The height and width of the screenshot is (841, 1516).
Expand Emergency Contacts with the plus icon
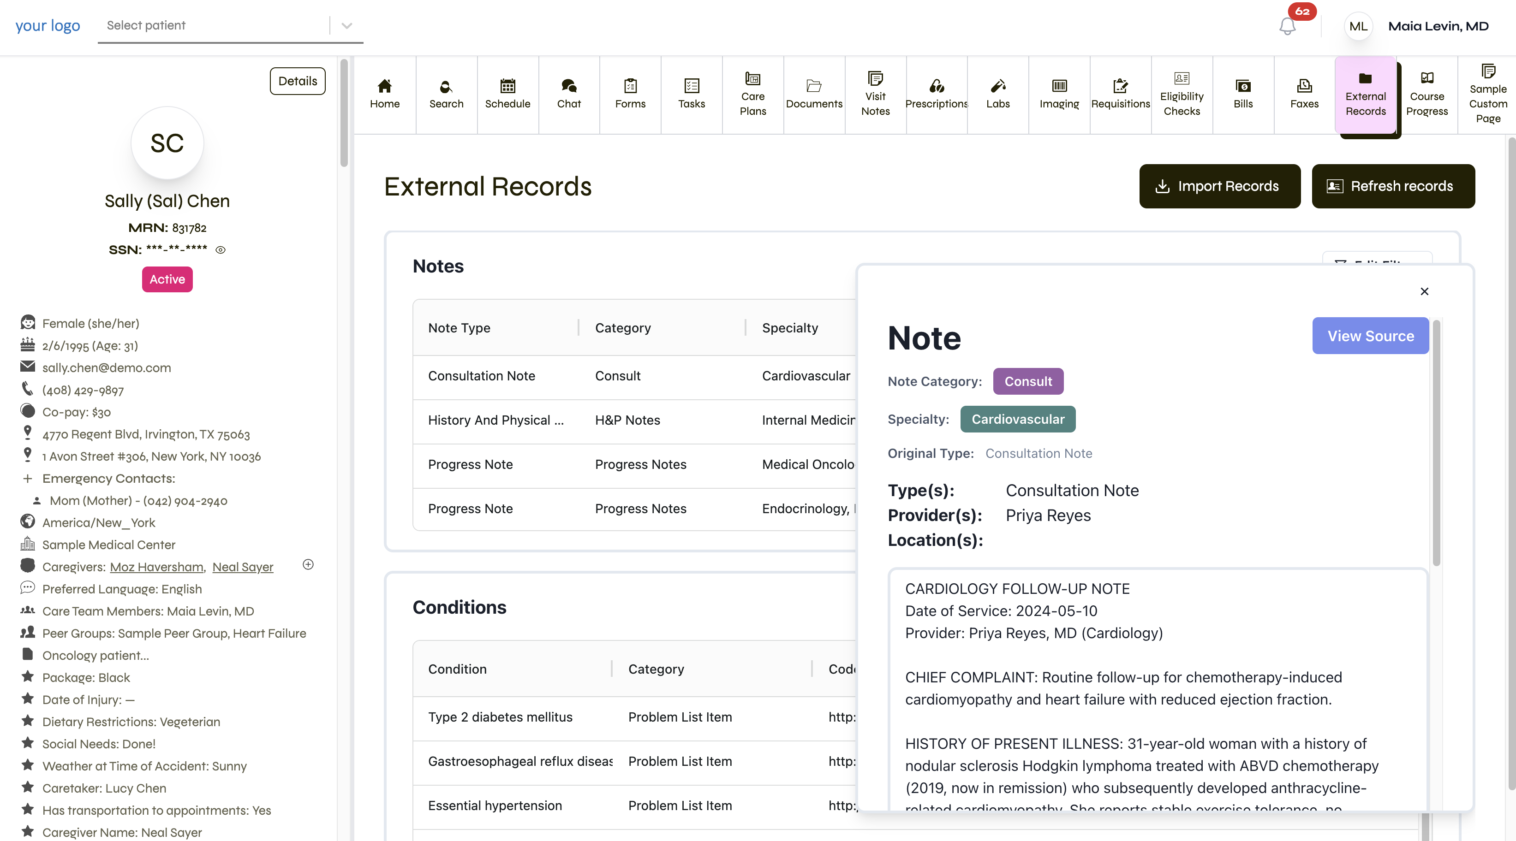click(x=27, y=479)
